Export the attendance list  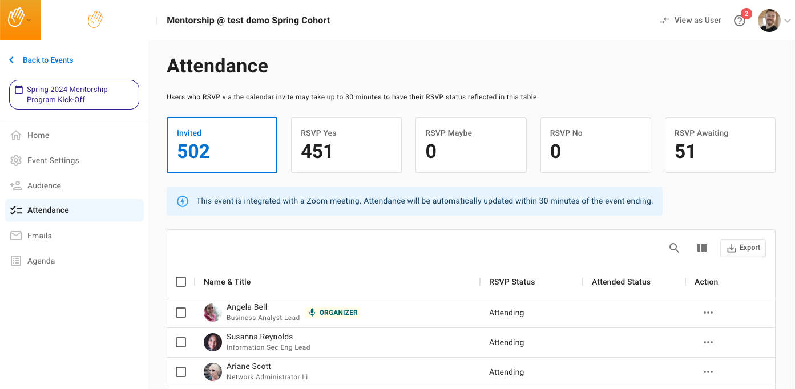coord(743,248)
